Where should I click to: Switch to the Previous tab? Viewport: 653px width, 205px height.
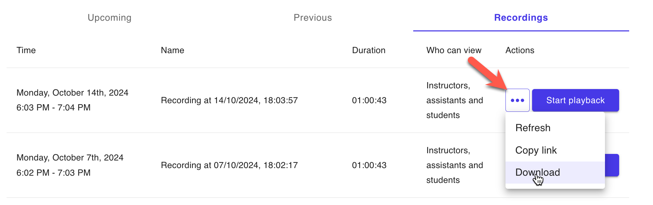[313, 18]
